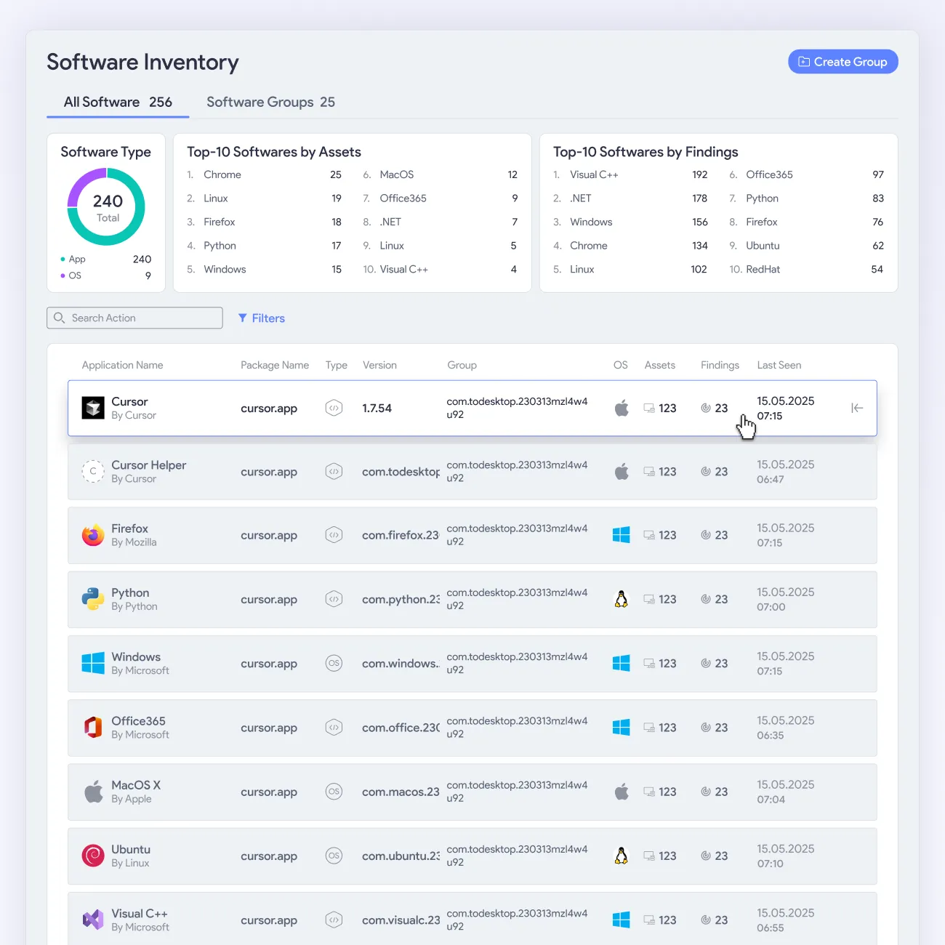This screenshot has height=945, width=945.
Task: Open the Filters panel
Action: pos(262,318)
